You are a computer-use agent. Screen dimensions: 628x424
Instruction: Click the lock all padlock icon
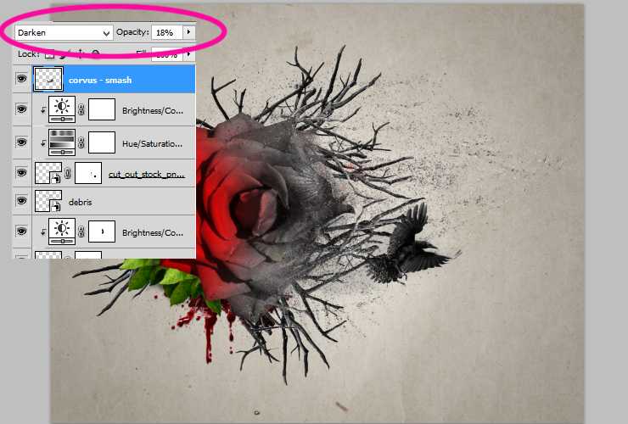(95, 54)
